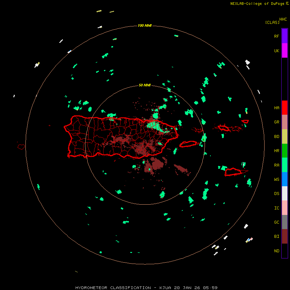Click the WS legend label

(x=277, y=179)
